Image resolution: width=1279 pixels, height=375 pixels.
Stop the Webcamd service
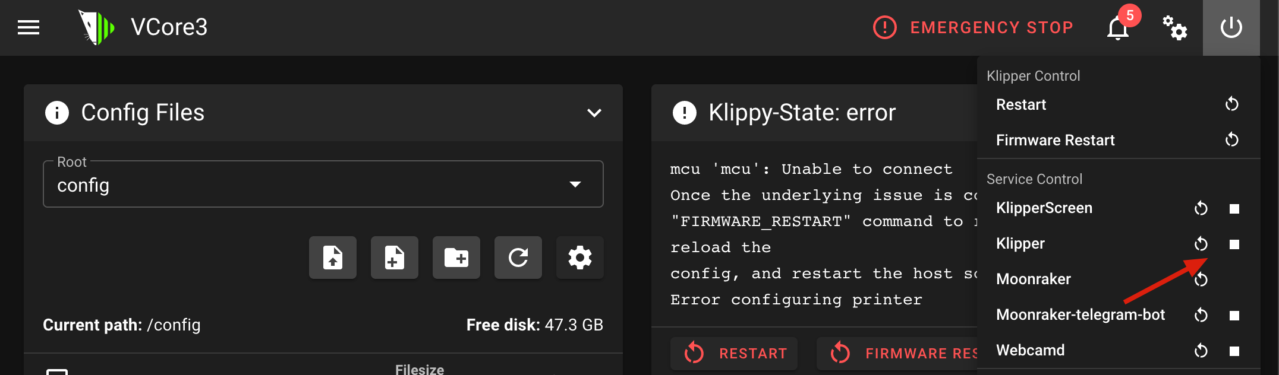pos(1234,351)
